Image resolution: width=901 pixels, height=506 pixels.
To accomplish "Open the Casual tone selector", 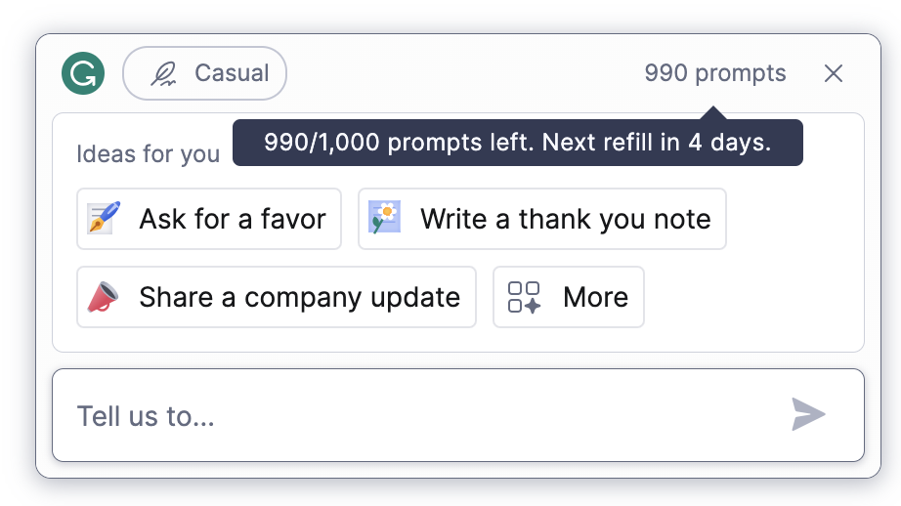I will 204,73.
